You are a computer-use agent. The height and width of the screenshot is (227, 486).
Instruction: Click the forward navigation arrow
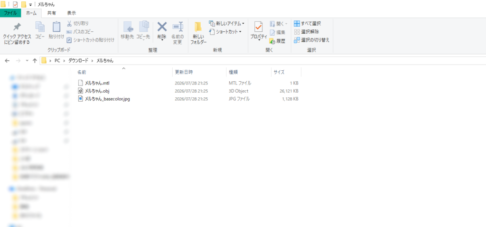(x=18, y=61)
